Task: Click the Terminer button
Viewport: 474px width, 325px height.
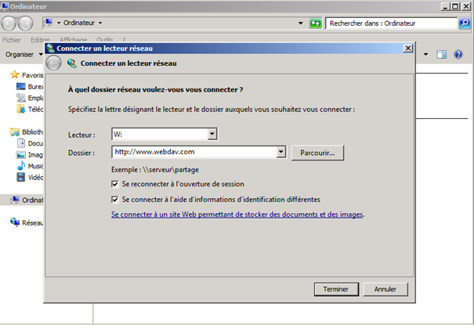Action: pyautogui.click(x=335, y=289)
